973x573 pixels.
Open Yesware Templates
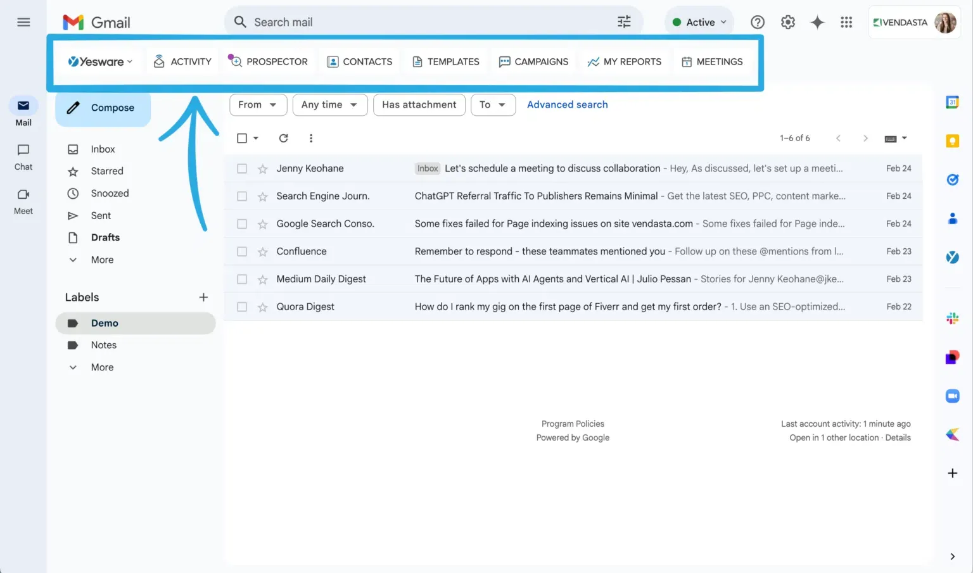tap(445, 61)
